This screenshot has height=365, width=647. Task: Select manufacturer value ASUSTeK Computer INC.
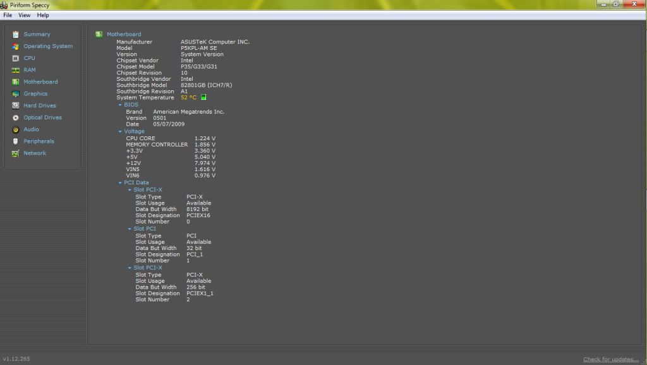215,42
